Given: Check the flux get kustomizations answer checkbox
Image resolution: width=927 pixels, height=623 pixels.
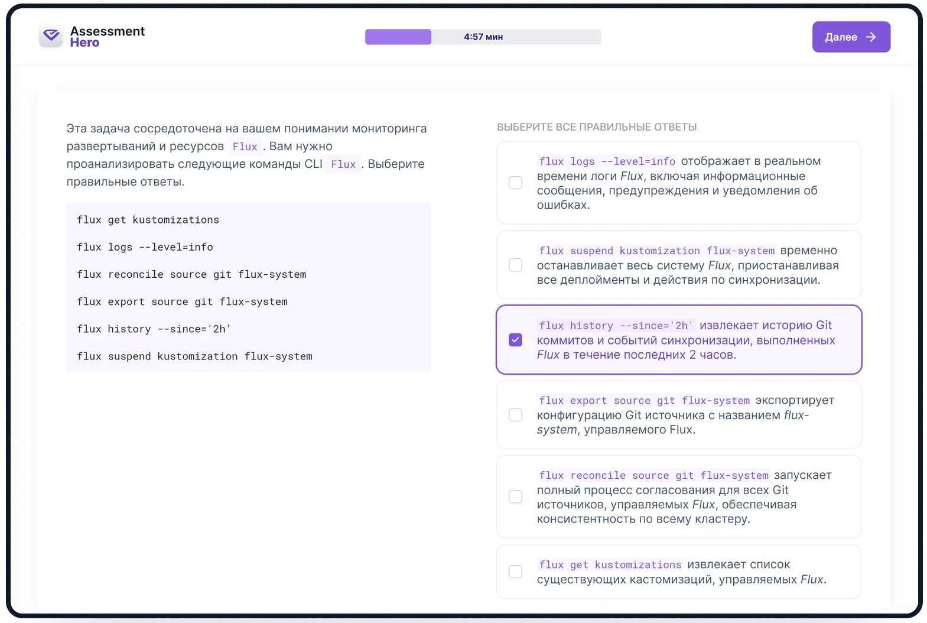Looking at the screenshot, I should pyautogui.click(x=516, y=572).
